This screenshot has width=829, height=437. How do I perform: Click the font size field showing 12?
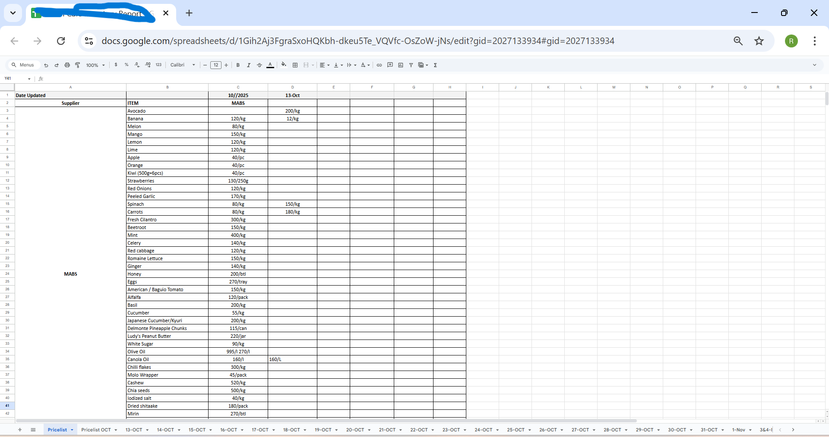point(216,65)
